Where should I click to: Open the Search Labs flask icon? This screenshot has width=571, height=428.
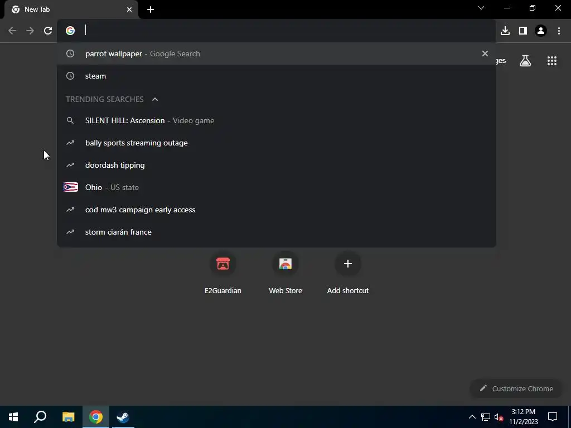tap(525, 61)
